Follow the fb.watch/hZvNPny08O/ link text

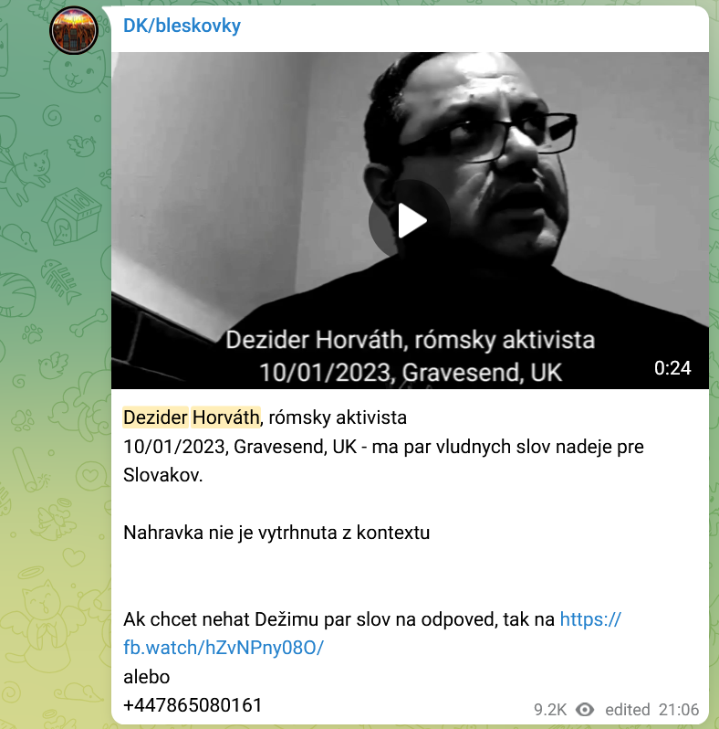pos(224,648)
